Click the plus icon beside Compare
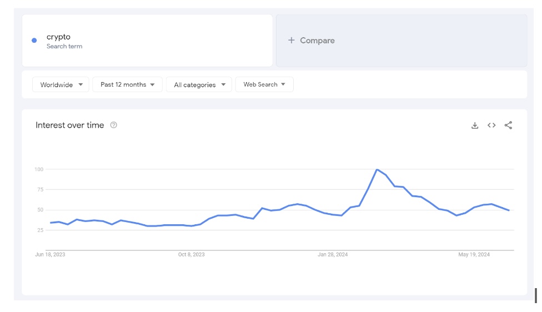The image size is (542, 312). 292,41
